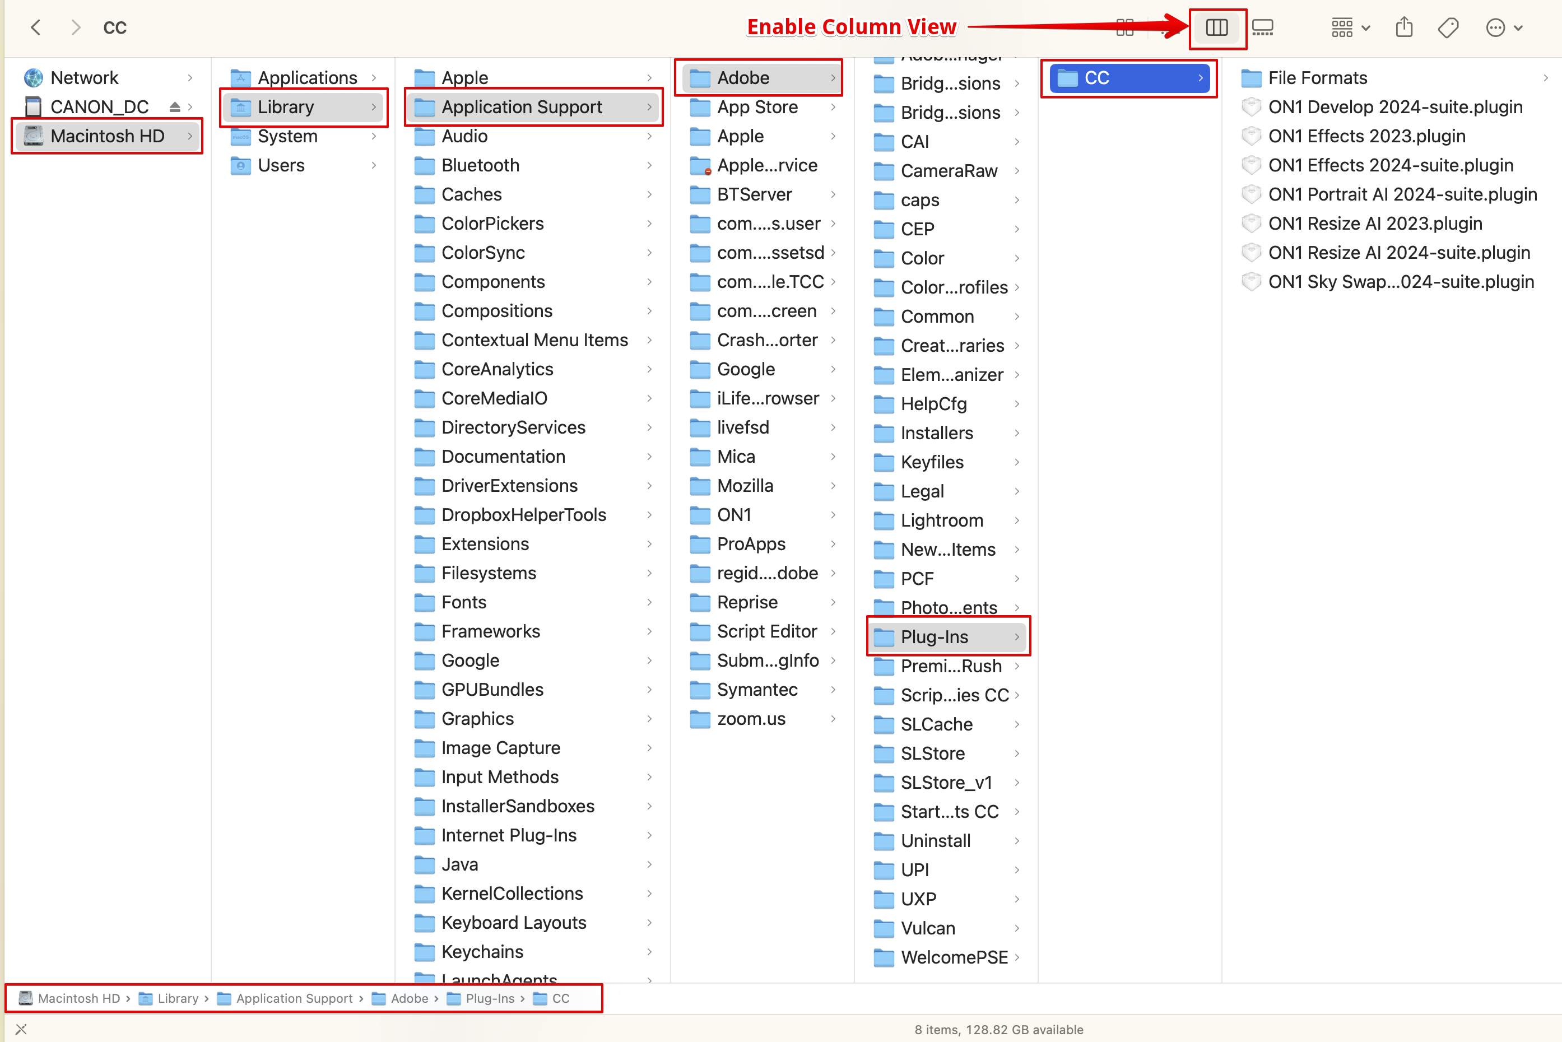Eject the CANON_DC volume

[175, 107]
